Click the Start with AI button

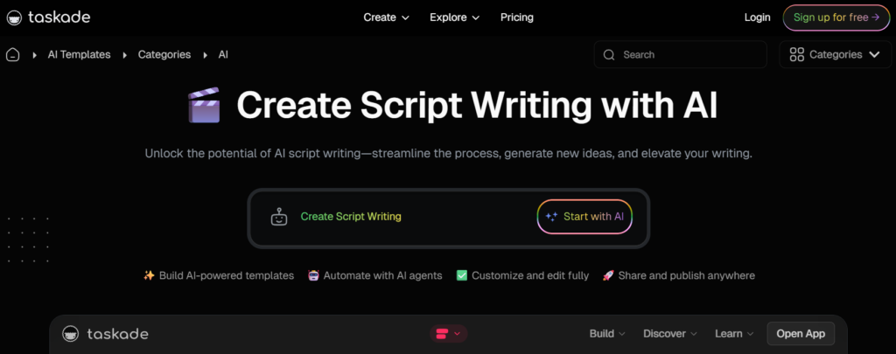(584, 217)
